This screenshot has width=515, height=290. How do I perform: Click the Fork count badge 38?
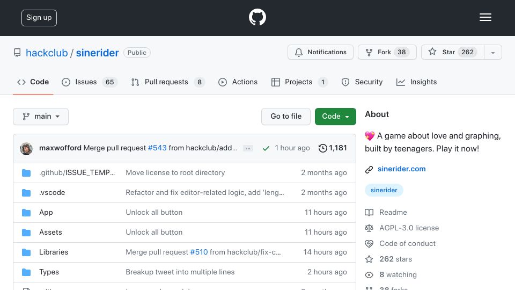pyautogui.click(x=401, y=52)
